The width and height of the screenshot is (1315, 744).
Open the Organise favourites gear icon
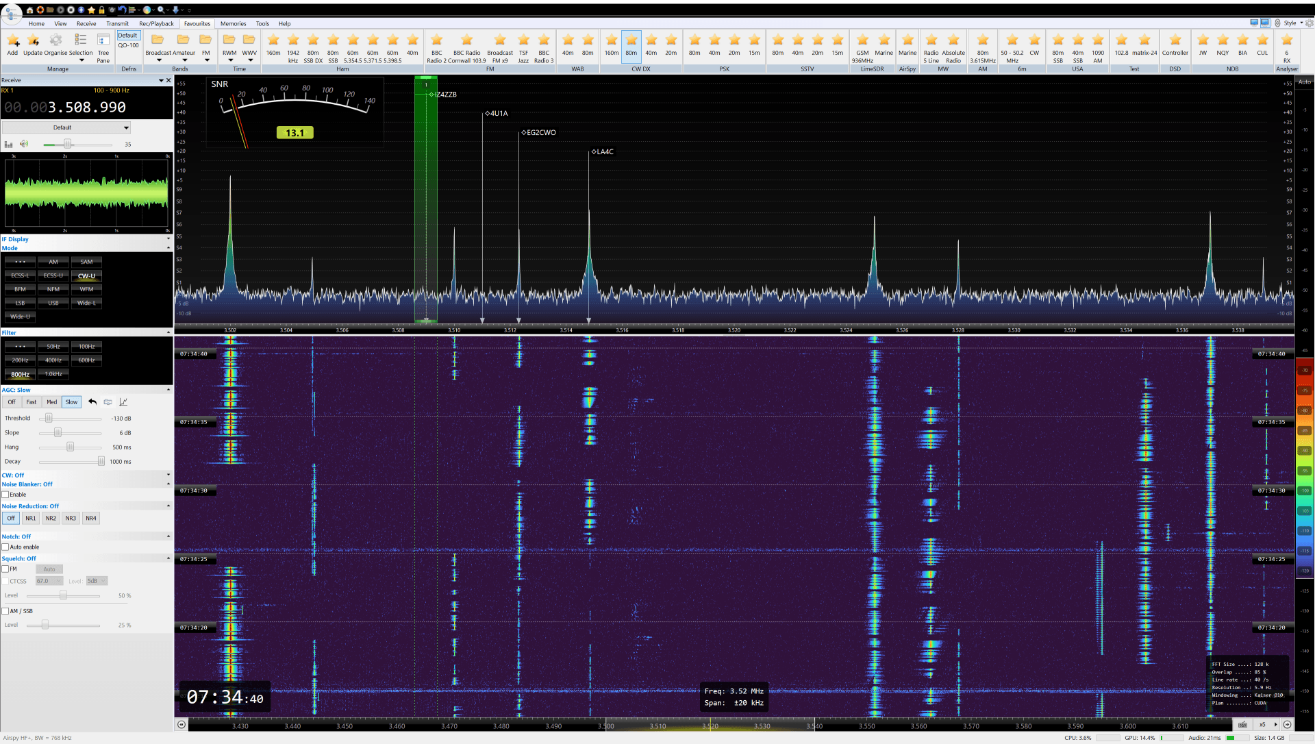coord(55,40)
